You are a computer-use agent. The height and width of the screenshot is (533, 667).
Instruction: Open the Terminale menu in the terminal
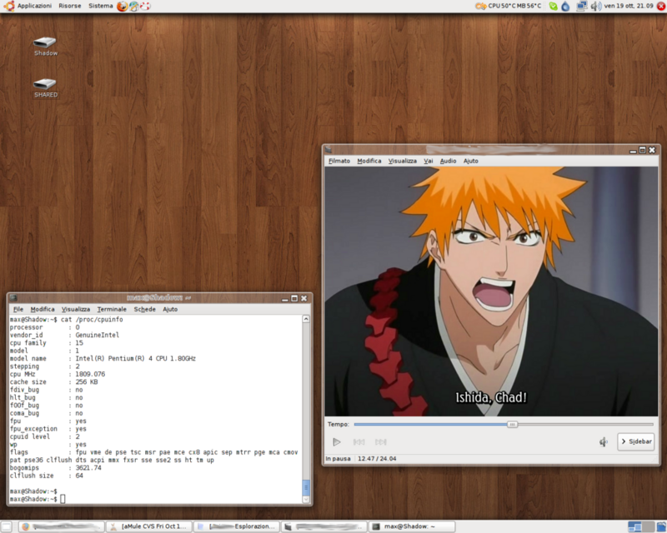pyautogui.click(x=112, y=309)
